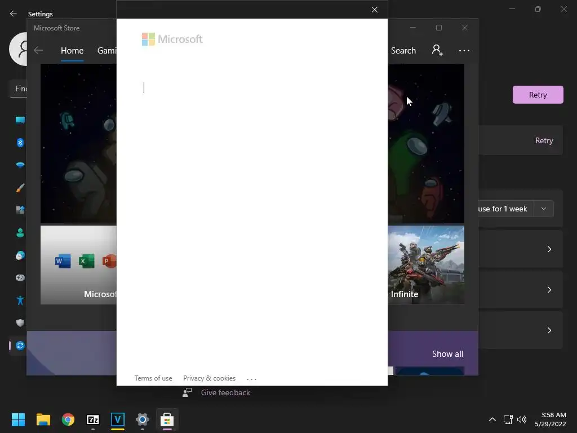The image size is (577, 433).
Task: Open Windows Update in Settings sidebar
Action: [x=20, y=346]
